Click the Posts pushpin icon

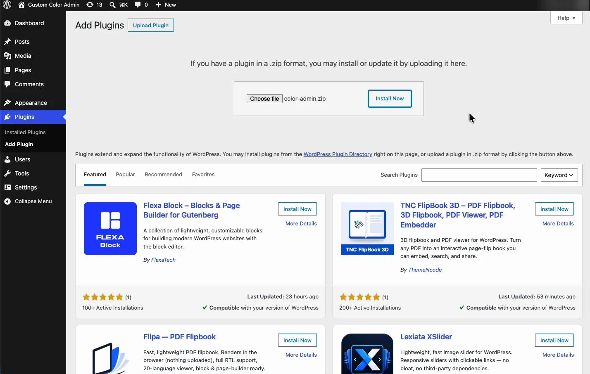7,42
